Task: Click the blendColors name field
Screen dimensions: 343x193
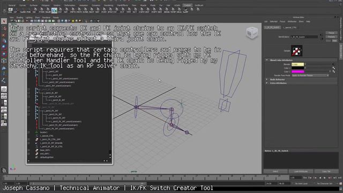Action: tap(304, 37)
